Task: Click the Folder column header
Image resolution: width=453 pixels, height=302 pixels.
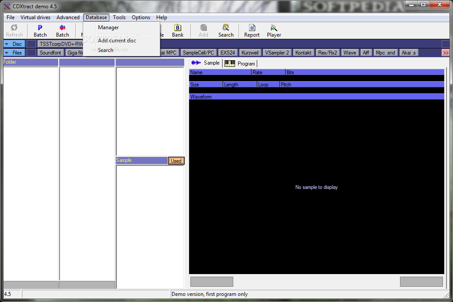Action: (31, 62)
